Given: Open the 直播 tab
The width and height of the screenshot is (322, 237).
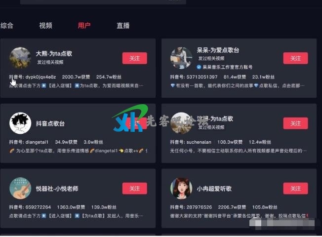Looking at the screenshot, I should (123, 26).
